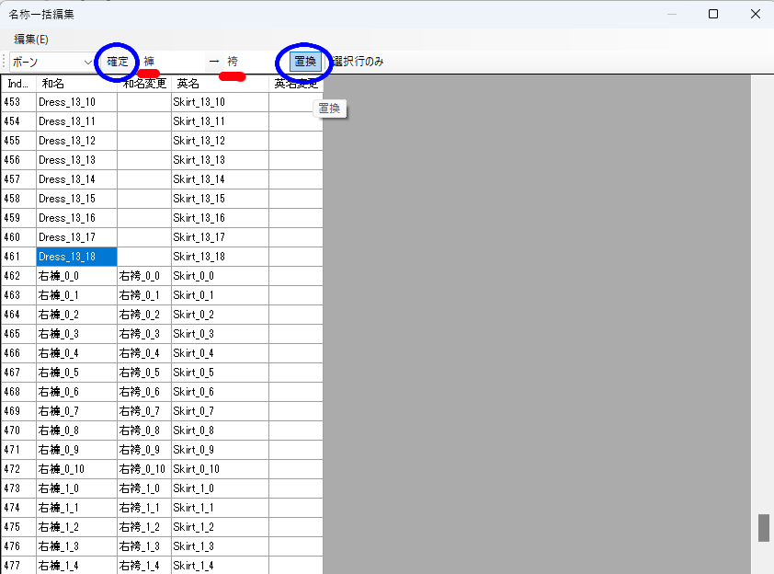Click the 置換 button
The height and width of the screenshot is (574, 774).
305,62
